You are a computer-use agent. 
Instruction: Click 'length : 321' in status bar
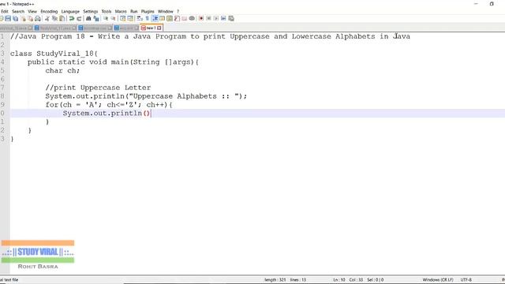(275, 280)
